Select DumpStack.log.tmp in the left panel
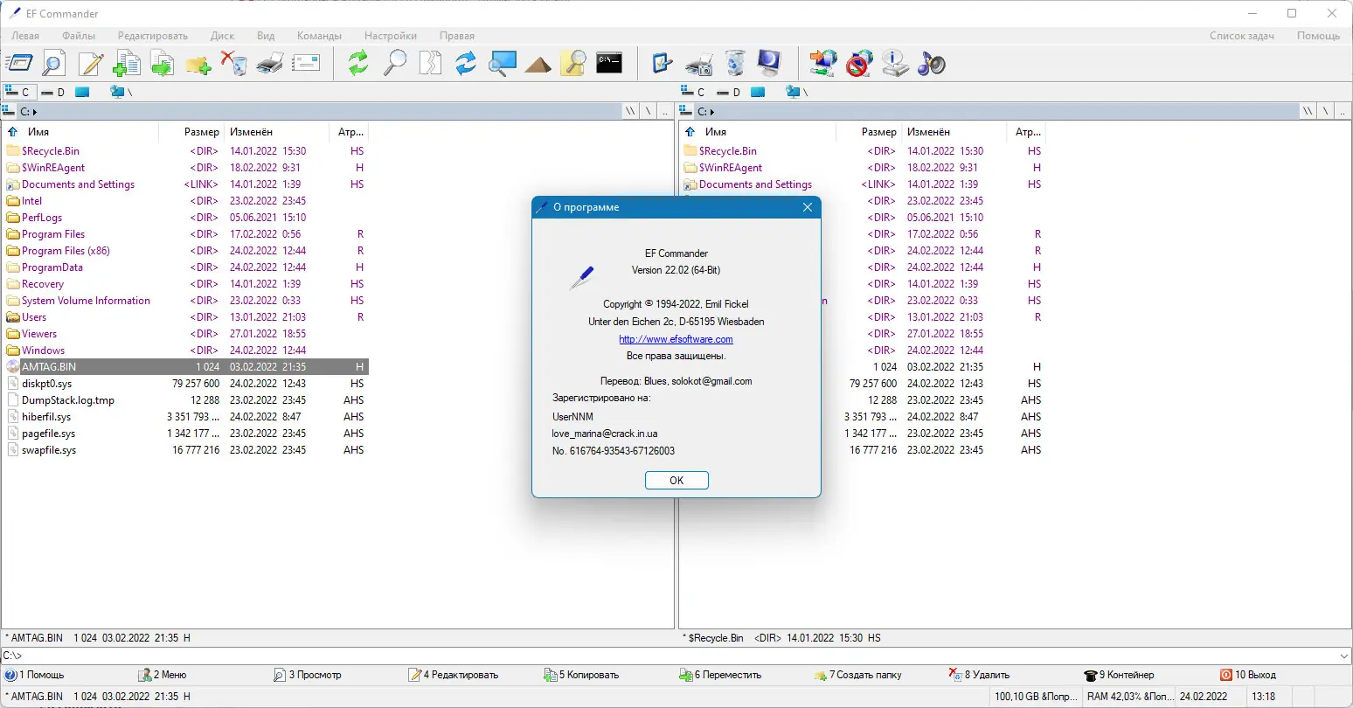This screenshot has width=1353, height=708. pyautogui.click(x=68, y=400)
